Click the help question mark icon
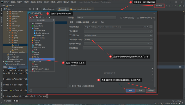 (31, 90)
